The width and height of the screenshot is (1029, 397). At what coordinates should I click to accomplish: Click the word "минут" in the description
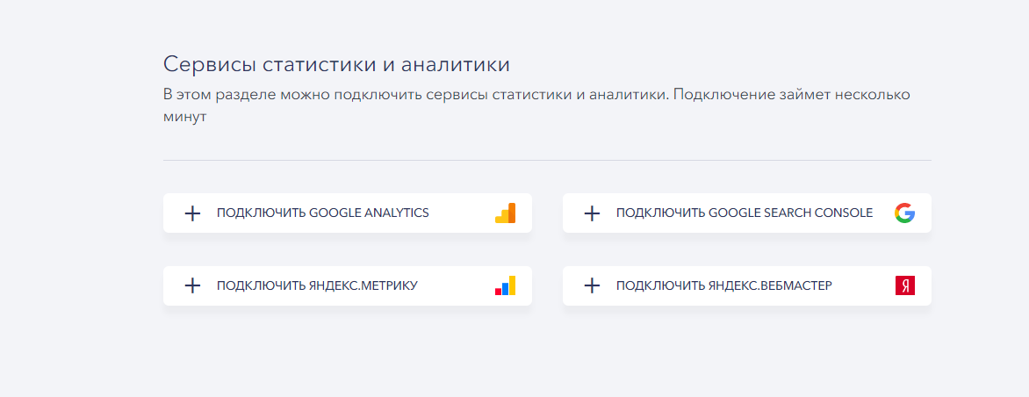pyautogui.click(x=184, y=117)
